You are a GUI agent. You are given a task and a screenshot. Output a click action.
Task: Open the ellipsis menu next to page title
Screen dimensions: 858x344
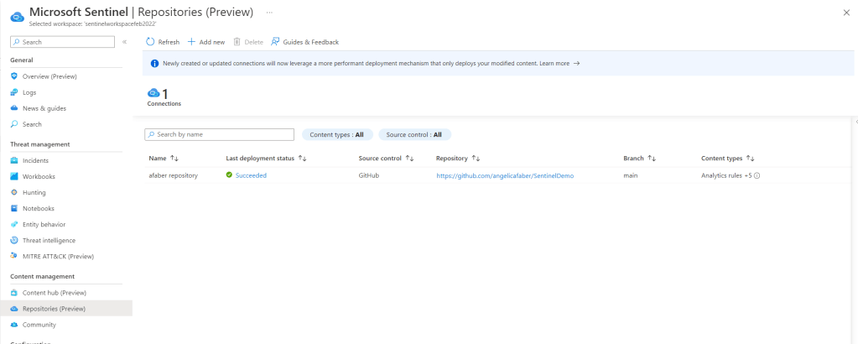(x=269, y=13)
